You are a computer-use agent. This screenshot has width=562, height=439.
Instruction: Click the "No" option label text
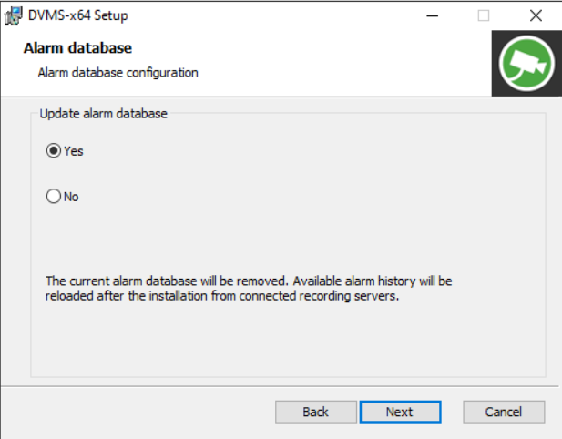point(71,197)
